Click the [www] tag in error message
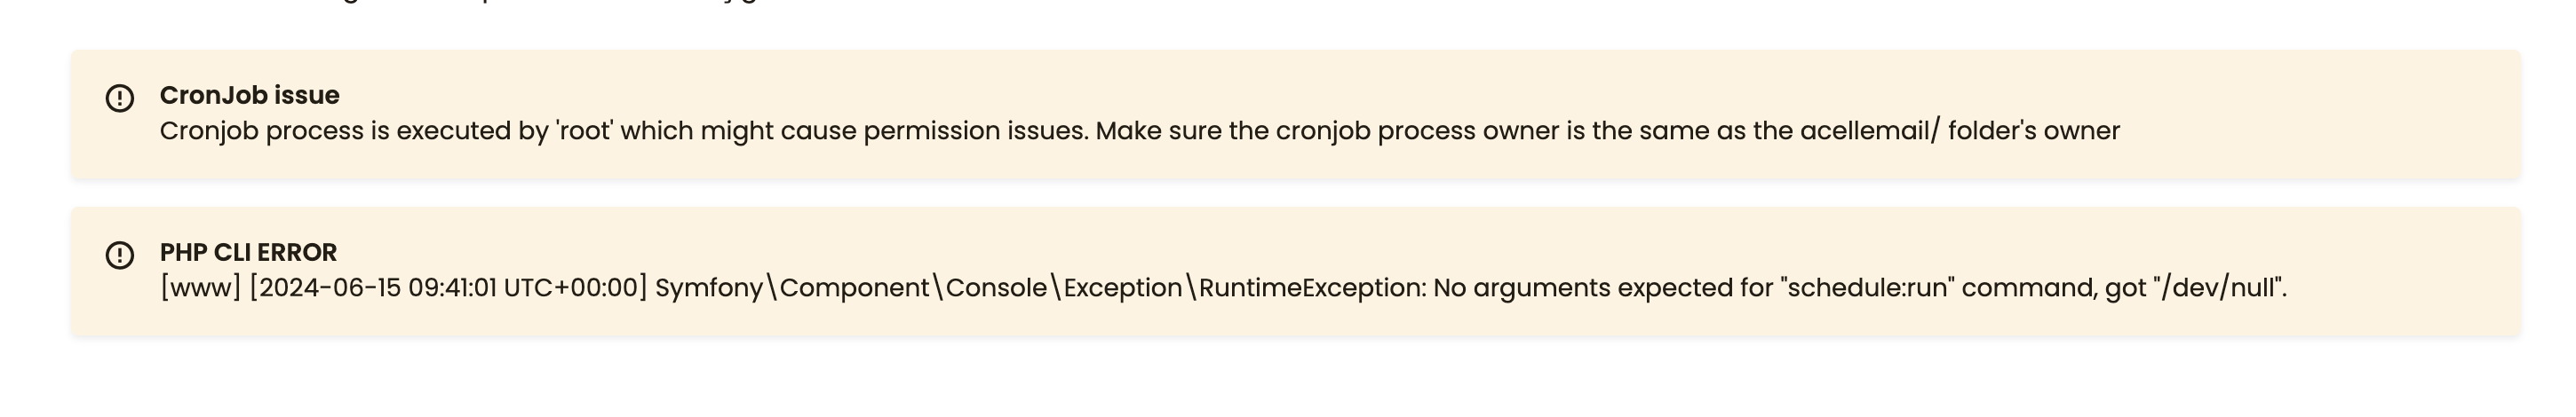 [200, 288]
